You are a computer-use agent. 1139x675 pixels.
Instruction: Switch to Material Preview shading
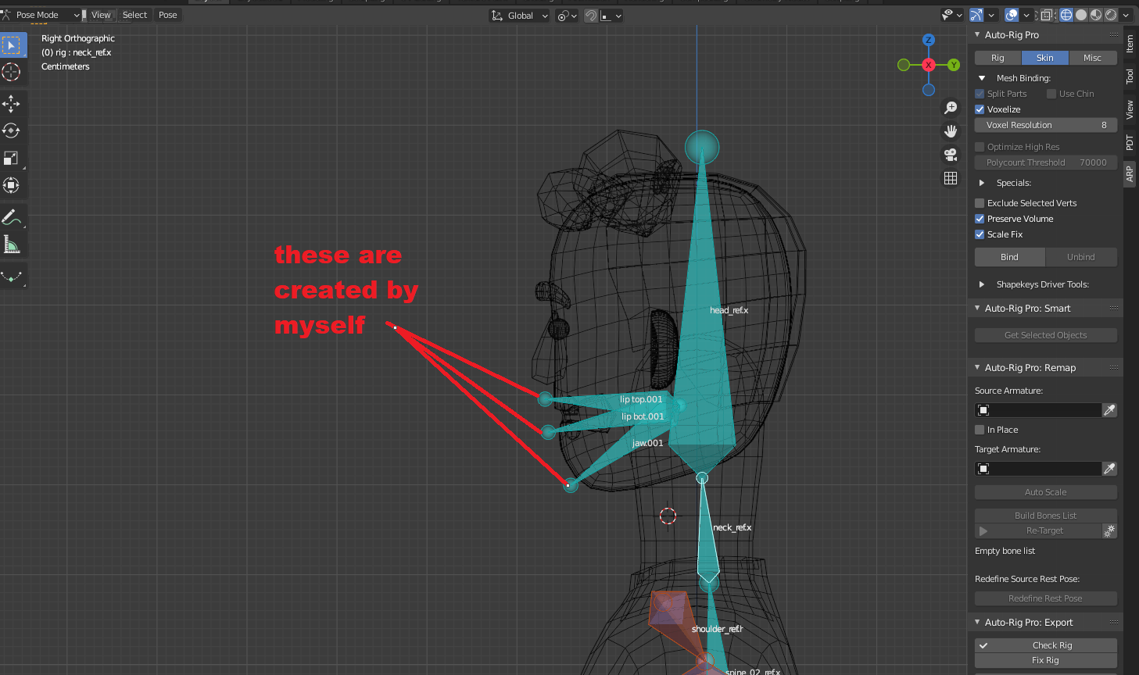coord(1096,15)
